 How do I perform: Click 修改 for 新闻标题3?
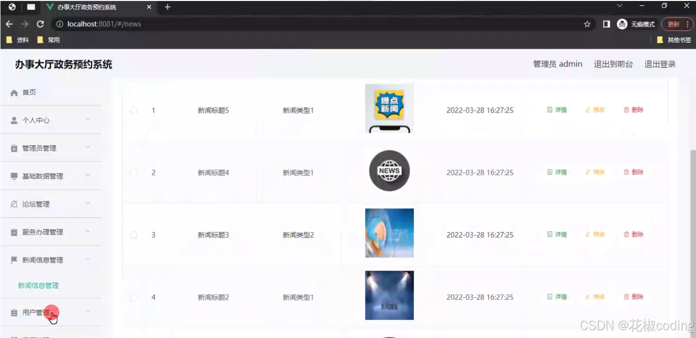595,235
